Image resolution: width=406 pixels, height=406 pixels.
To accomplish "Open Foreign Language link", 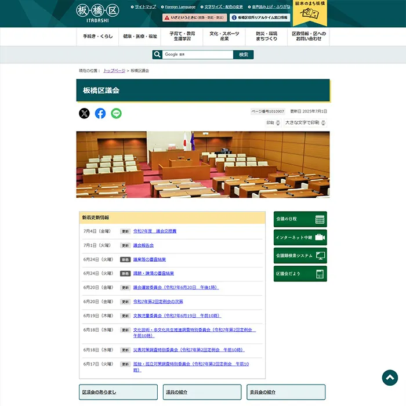I will tap(180, 7).
